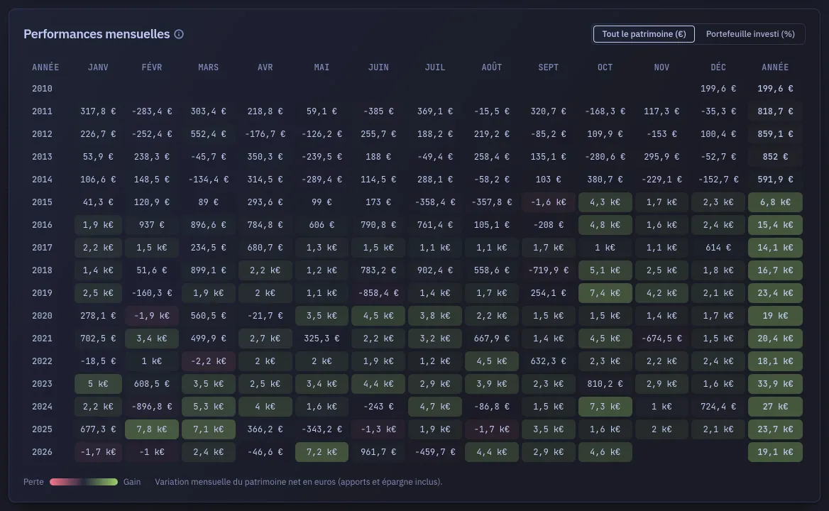The width and height of the screenshot is (829, 511).
Task: Click the 2026 January value '-1,7 k€'
Action: click(98, 452)
